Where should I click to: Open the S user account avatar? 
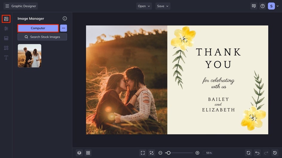pos(271,6)
